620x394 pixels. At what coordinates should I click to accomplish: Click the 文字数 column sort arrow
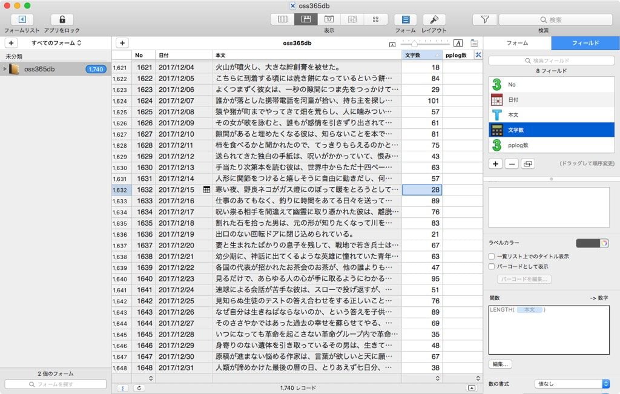(x=437, y=55)
